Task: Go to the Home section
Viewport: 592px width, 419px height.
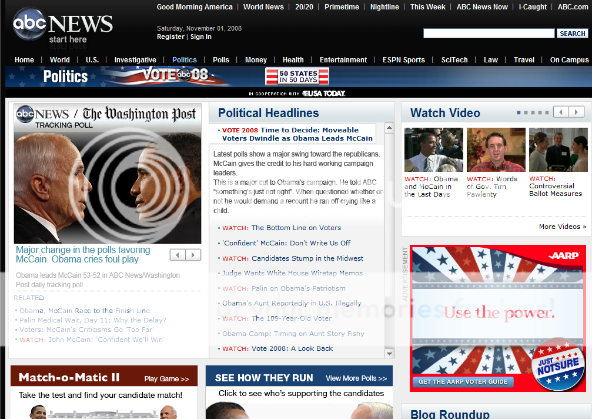Action: (x=24, y=59)
